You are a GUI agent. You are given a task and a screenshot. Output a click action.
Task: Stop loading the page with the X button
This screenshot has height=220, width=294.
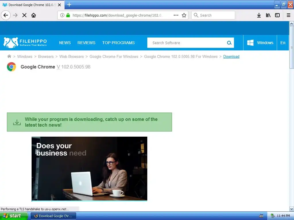[x=24, y=15]
